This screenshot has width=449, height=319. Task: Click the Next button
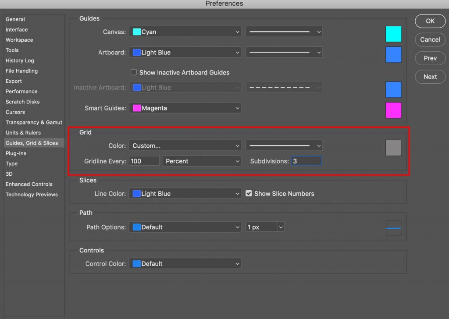click(430, 77)
